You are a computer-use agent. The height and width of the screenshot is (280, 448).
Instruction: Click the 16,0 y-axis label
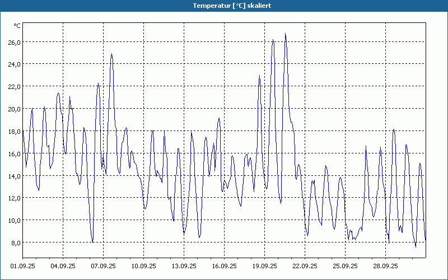[x=14, y=153]
